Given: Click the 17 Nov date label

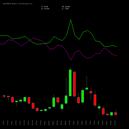Looking at the screenshot, I should point(4,123).
